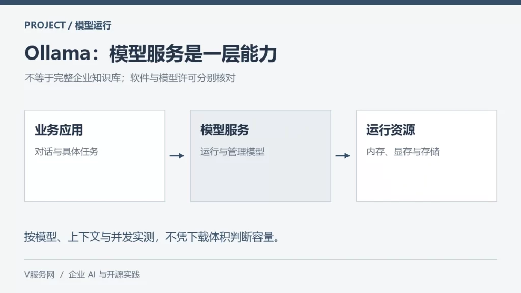Click the '企业 AI 与开源实践' footer text

point(104,275)
